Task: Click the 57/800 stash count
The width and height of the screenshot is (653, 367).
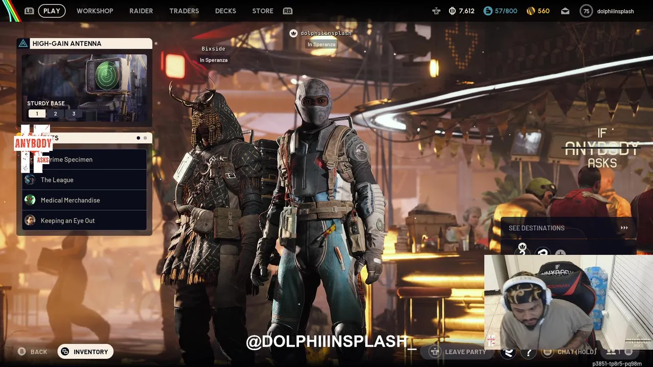Action: click(506, 11)
